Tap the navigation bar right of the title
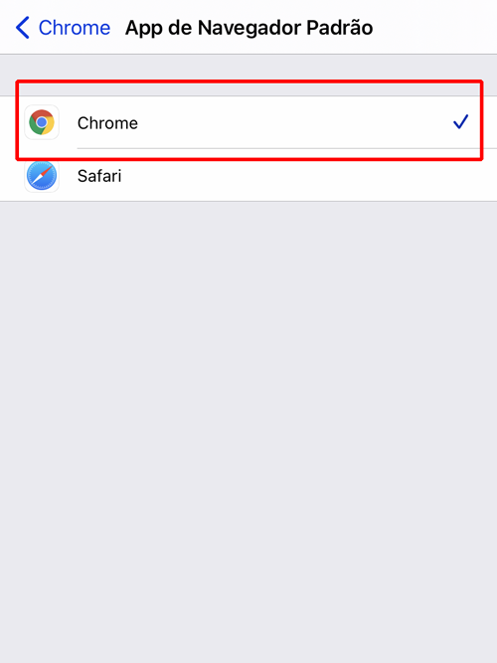Viewport: 497px width, 663px height. (435, 28)
